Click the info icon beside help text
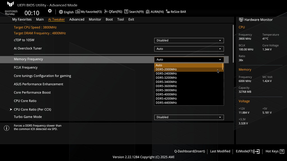Viewport: 287px width, 161px height. point(7,128)
